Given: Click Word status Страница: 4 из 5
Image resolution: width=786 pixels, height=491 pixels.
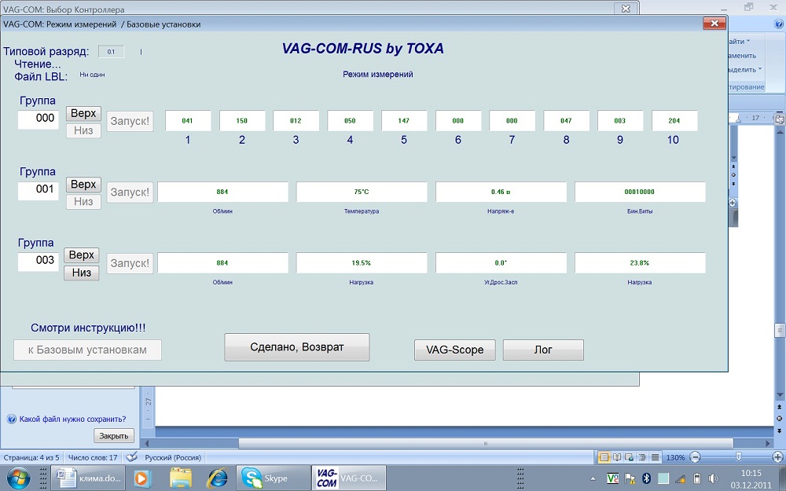Looking at the screenshot, I should 31,457.
